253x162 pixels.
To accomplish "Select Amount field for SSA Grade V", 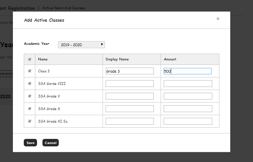I will point(188,96).
